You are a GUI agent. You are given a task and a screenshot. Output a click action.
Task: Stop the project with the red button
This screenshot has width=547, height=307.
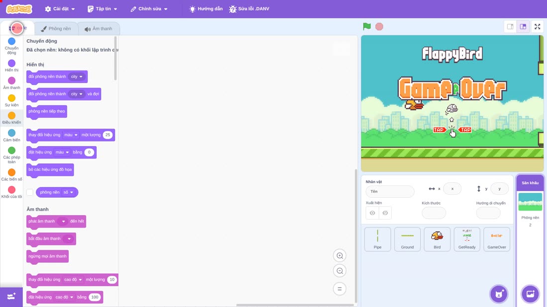(x=379, y=26)
